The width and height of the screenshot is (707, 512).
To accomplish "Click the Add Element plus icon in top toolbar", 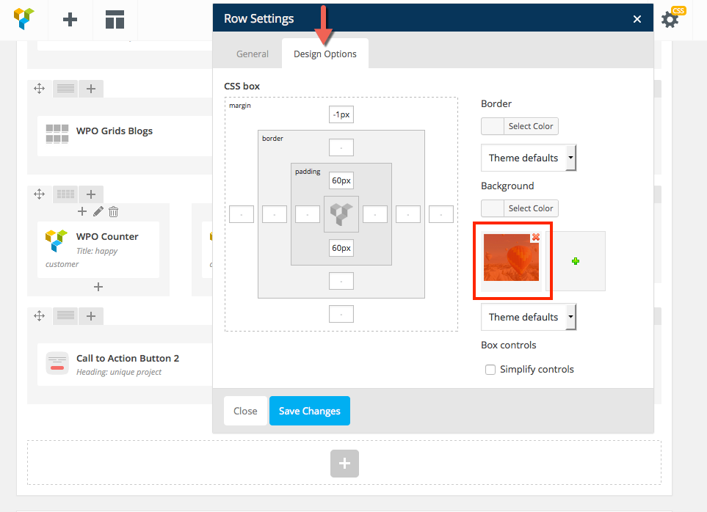I will tap(70, 20).
